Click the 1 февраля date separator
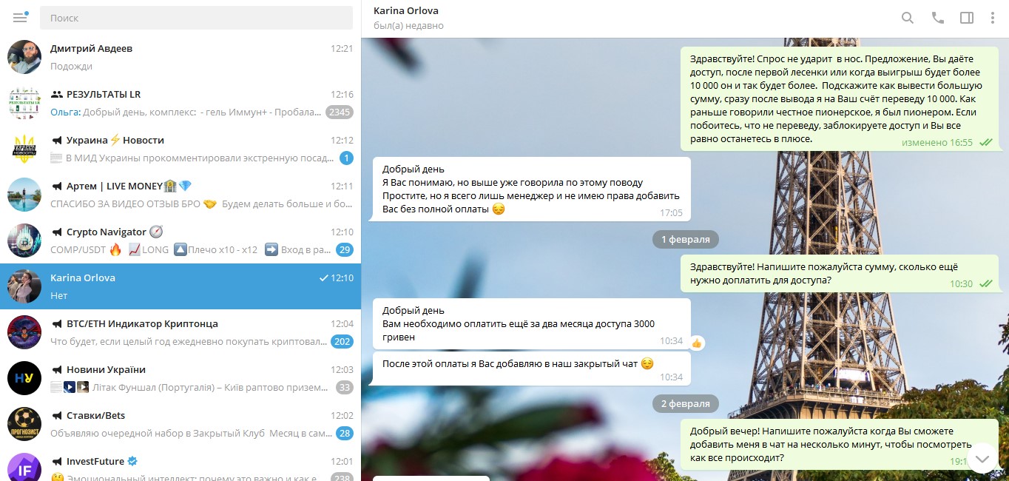 685,239
